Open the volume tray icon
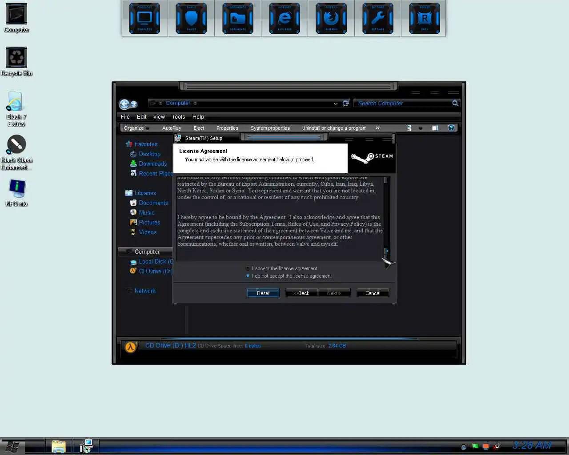 pyautogui.click(x=497, y=446)
